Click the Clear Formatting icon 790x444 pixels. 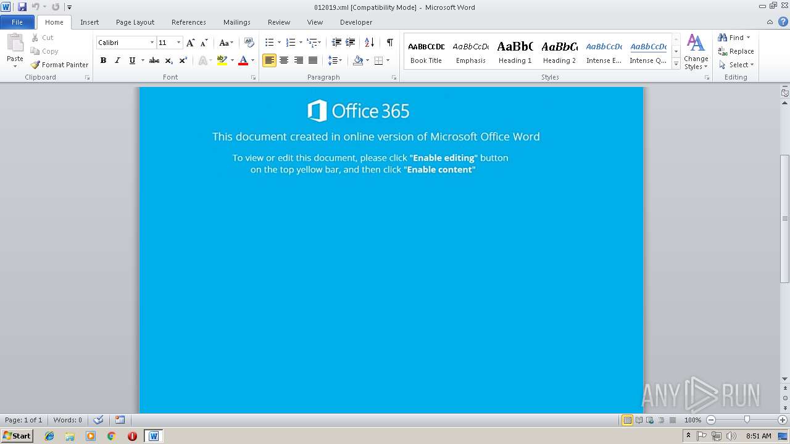[x=249, y=43]
